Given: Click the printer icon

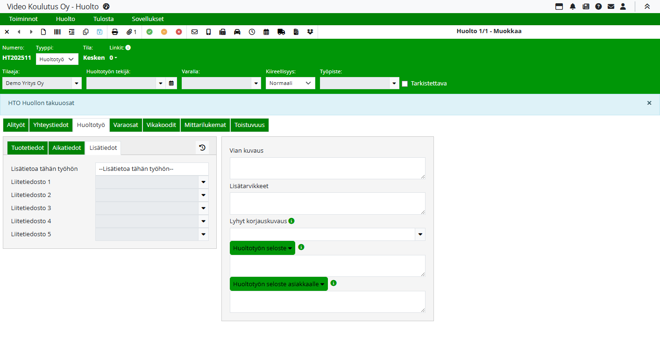Looking at the screenshot, I should tap(115, 32).
